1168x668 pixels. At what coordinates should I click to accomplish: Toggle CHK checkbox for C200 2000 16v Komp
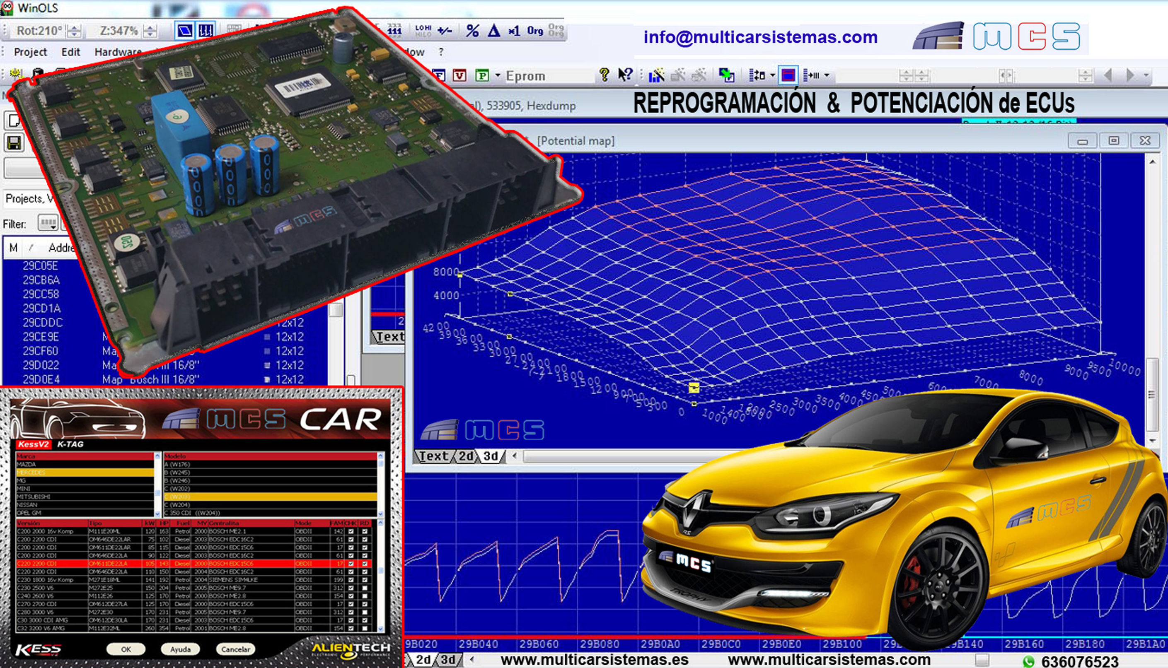pyautogui.click(x=351, y=531)
